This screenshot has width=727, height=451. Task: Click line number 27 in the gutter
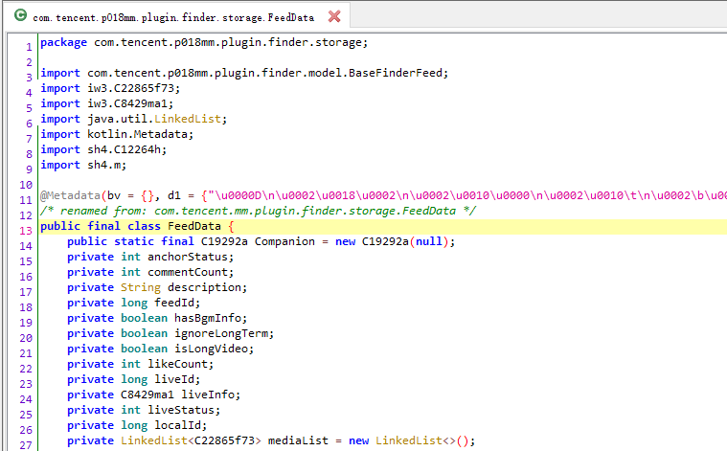(26, 445)
